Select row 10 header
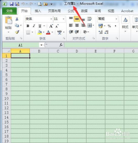The height and width of the screenshot is (143, 138). point(7,98)
